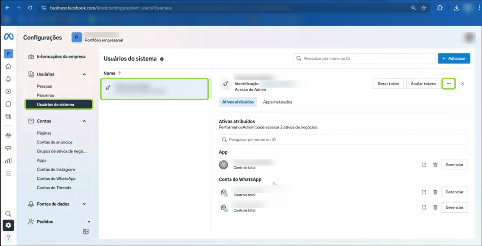Sort the list by Nome column arrow
The width and height of the screenshot is (482, 246).
tap(120, 73)
